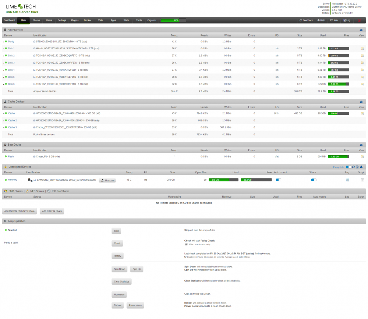
Task: Expand the Cache 2 device arrow
Action: (4, 121)
